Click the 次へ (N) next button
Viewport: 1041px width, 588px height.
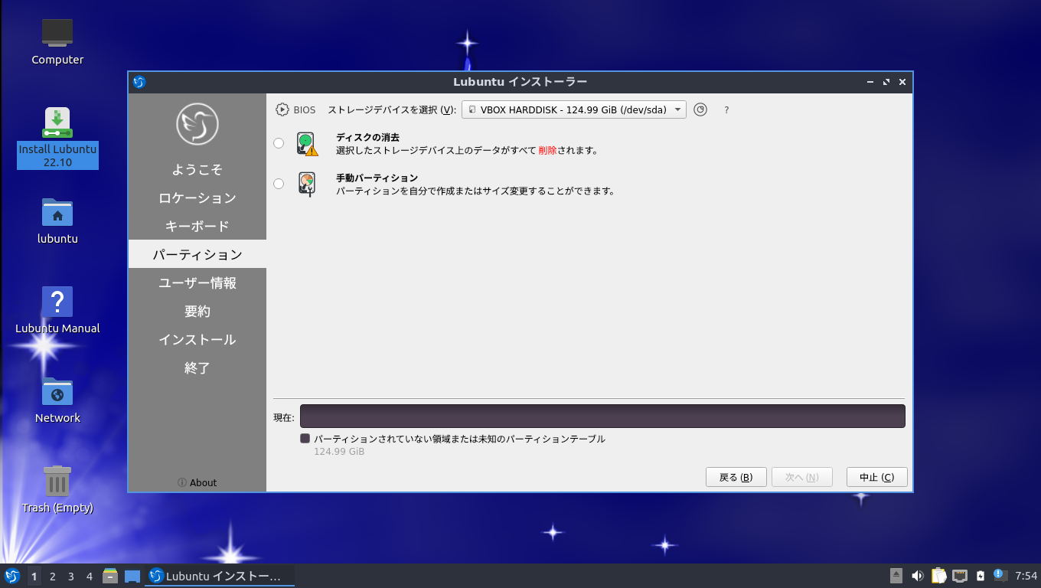coord(802,477)
